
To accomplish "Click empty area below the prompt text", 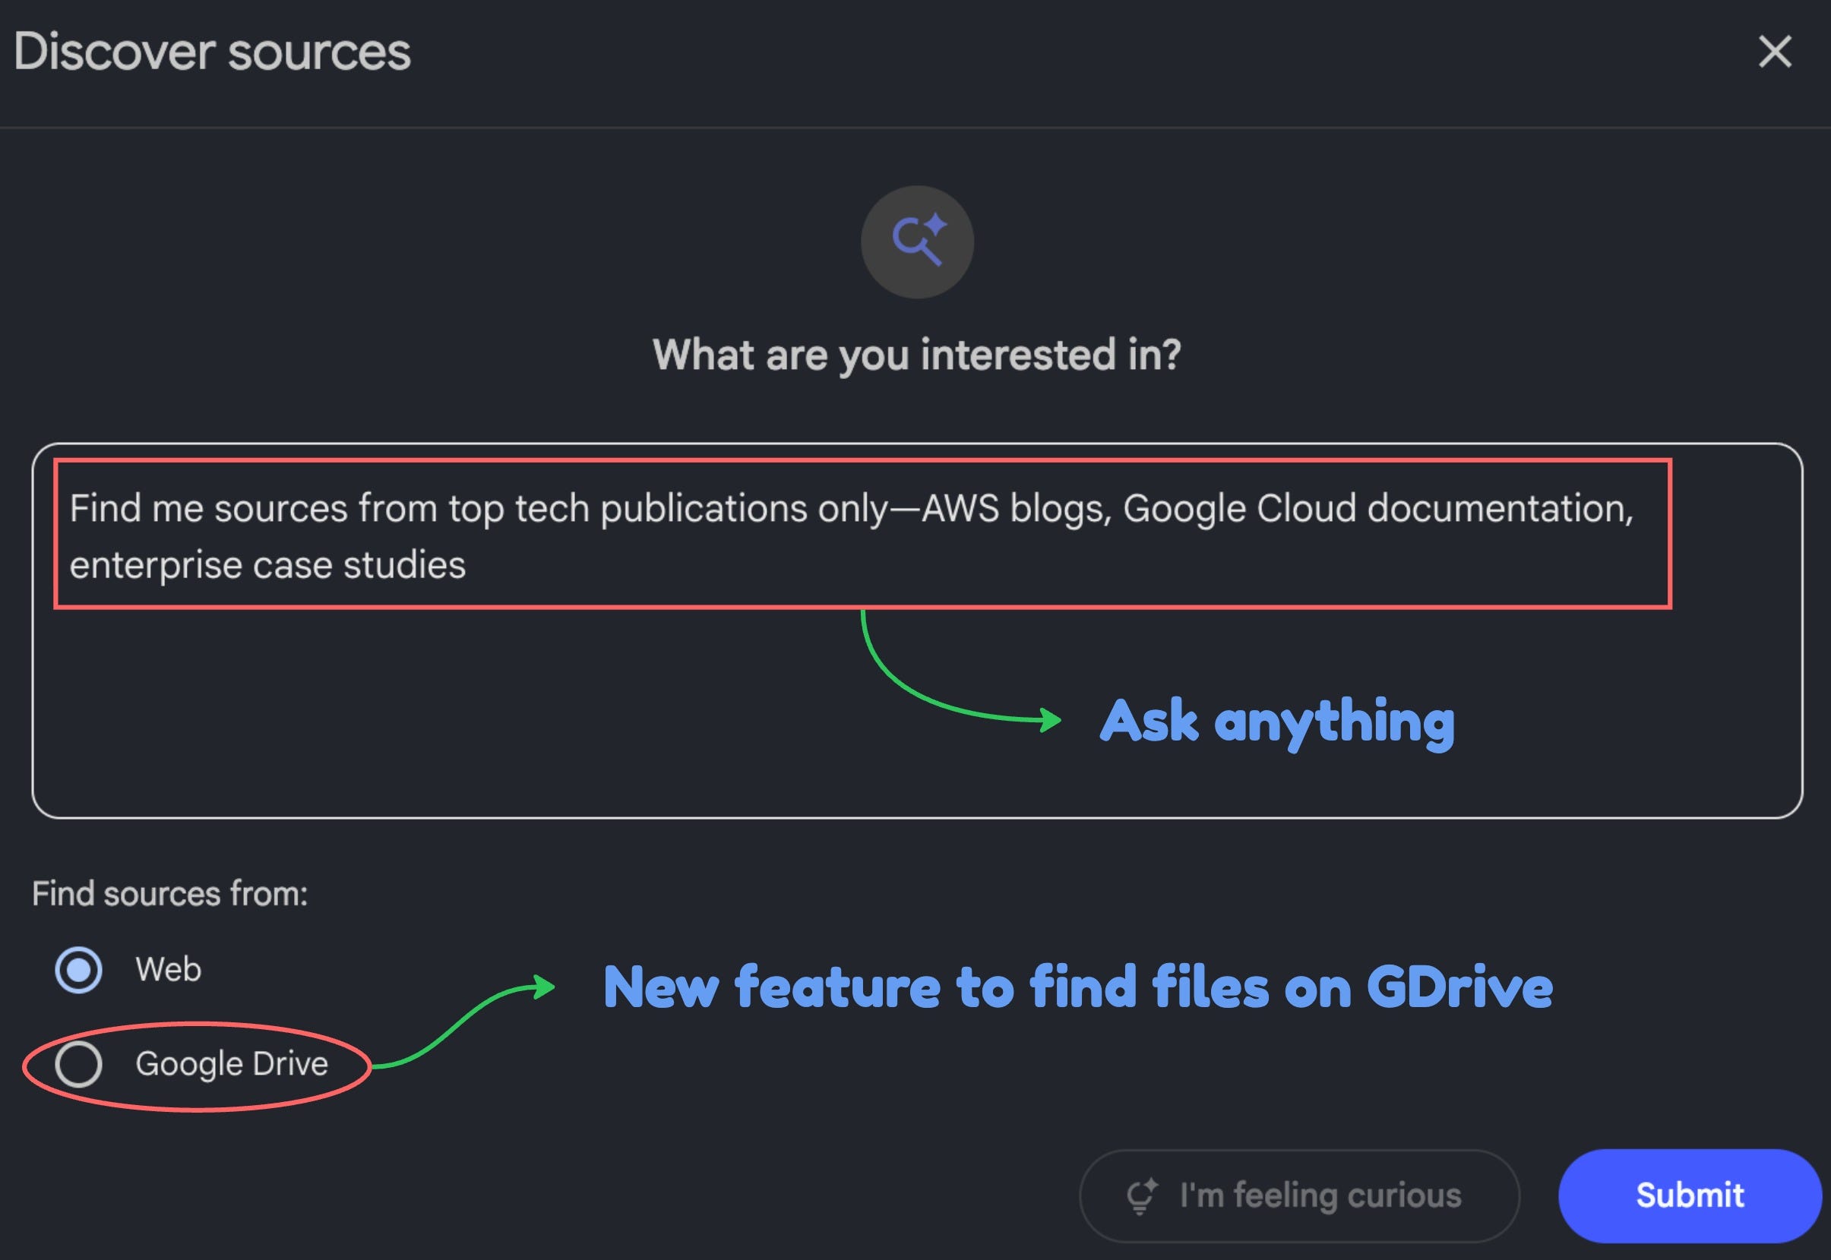I will pyautogui.click(x=474, y=711).
